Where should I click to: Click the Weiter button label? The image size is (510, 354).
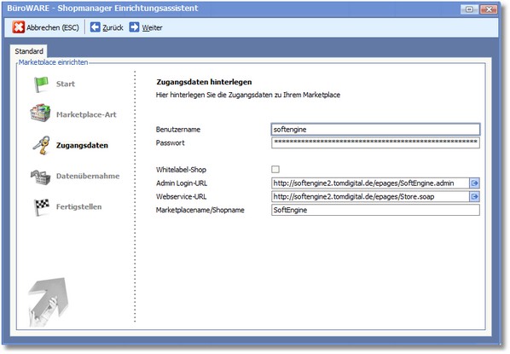click(152, 27)
